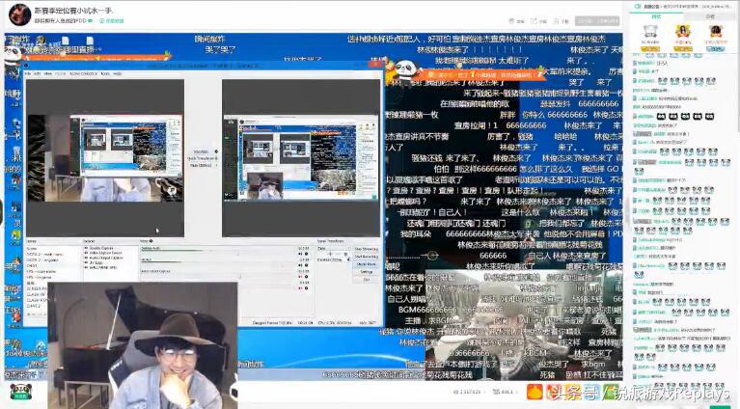The height and width of the screenshot is (409, 740).
Task: Switch to the second chat panel tab
Action: pos(710,16)
